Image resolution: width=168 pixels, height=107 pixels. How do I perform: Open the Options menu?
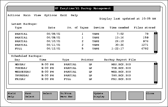point(51,15)
